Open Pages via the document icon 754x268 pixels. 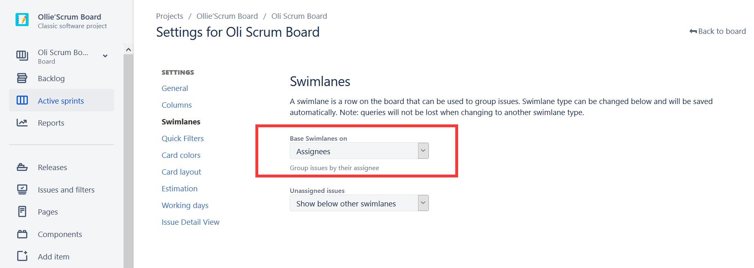click(x=22, y=212)
